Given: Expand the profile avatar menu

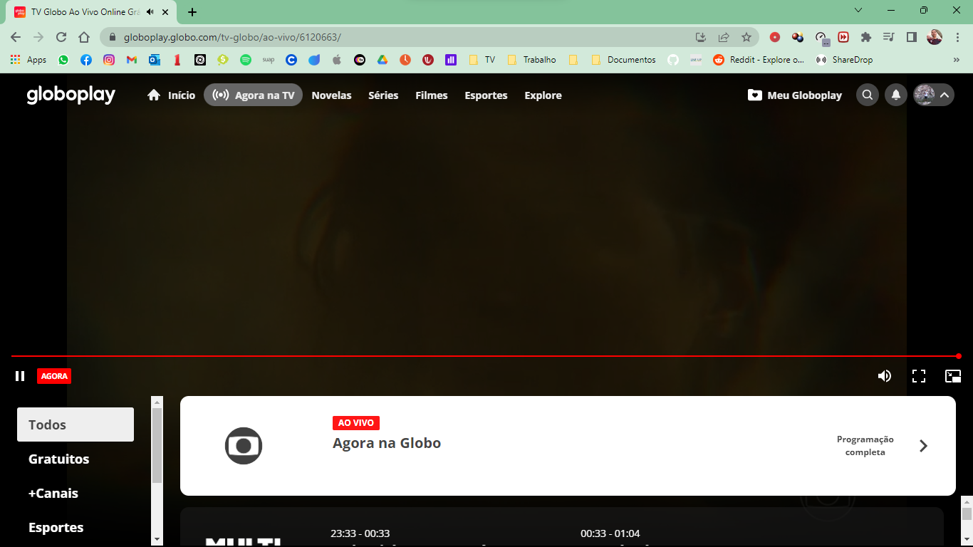Looking at the screenshot, I should 934,95.
